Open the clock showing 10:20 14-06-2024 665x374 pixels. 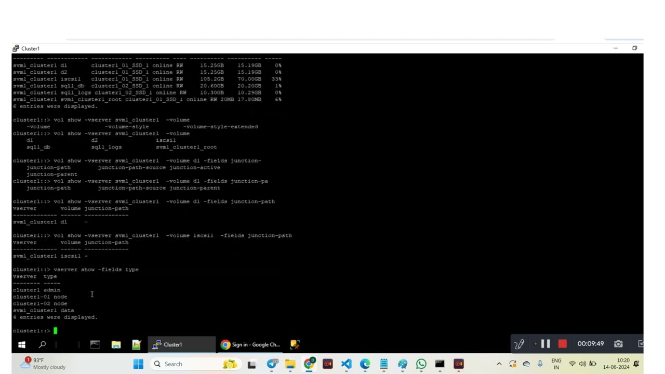pyautogui.click(x=616, y=364)
